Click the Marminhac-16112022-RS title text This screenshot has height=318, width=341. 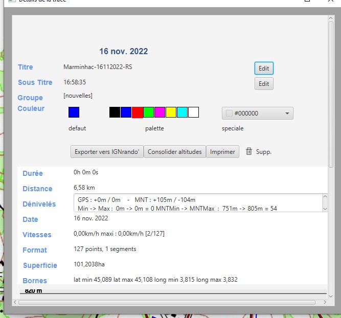point(98,67)
